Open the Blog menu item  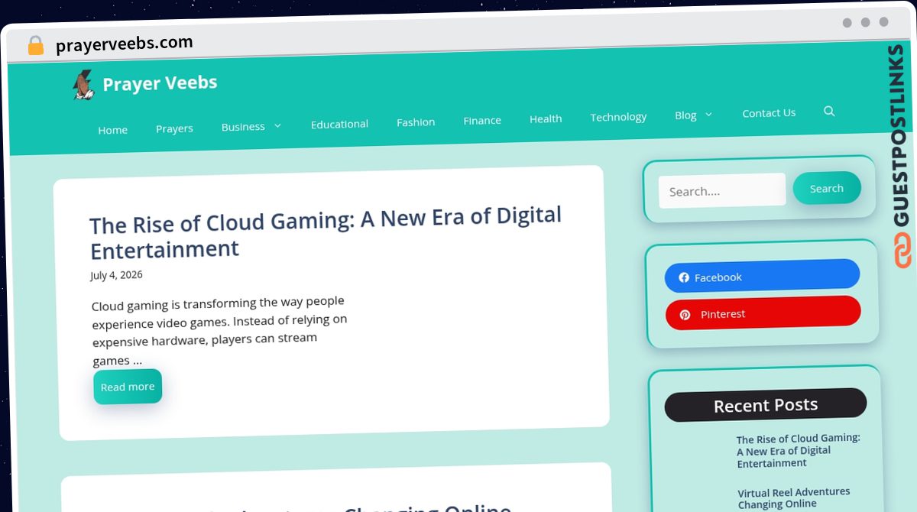685,115
